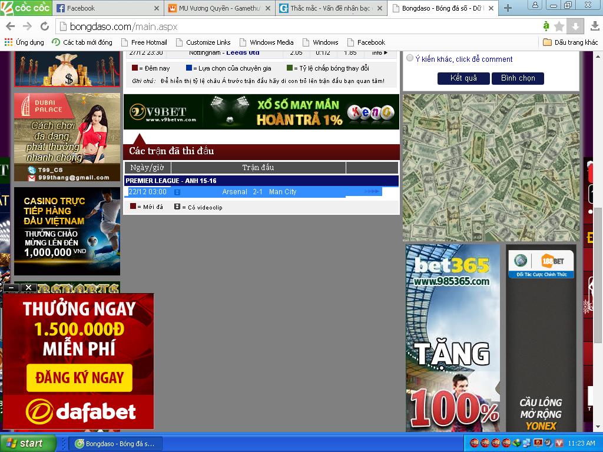The height and width of the screenshot is (452, 603).
Task: Click the red monitor tray icon
Action: [537, 443]
